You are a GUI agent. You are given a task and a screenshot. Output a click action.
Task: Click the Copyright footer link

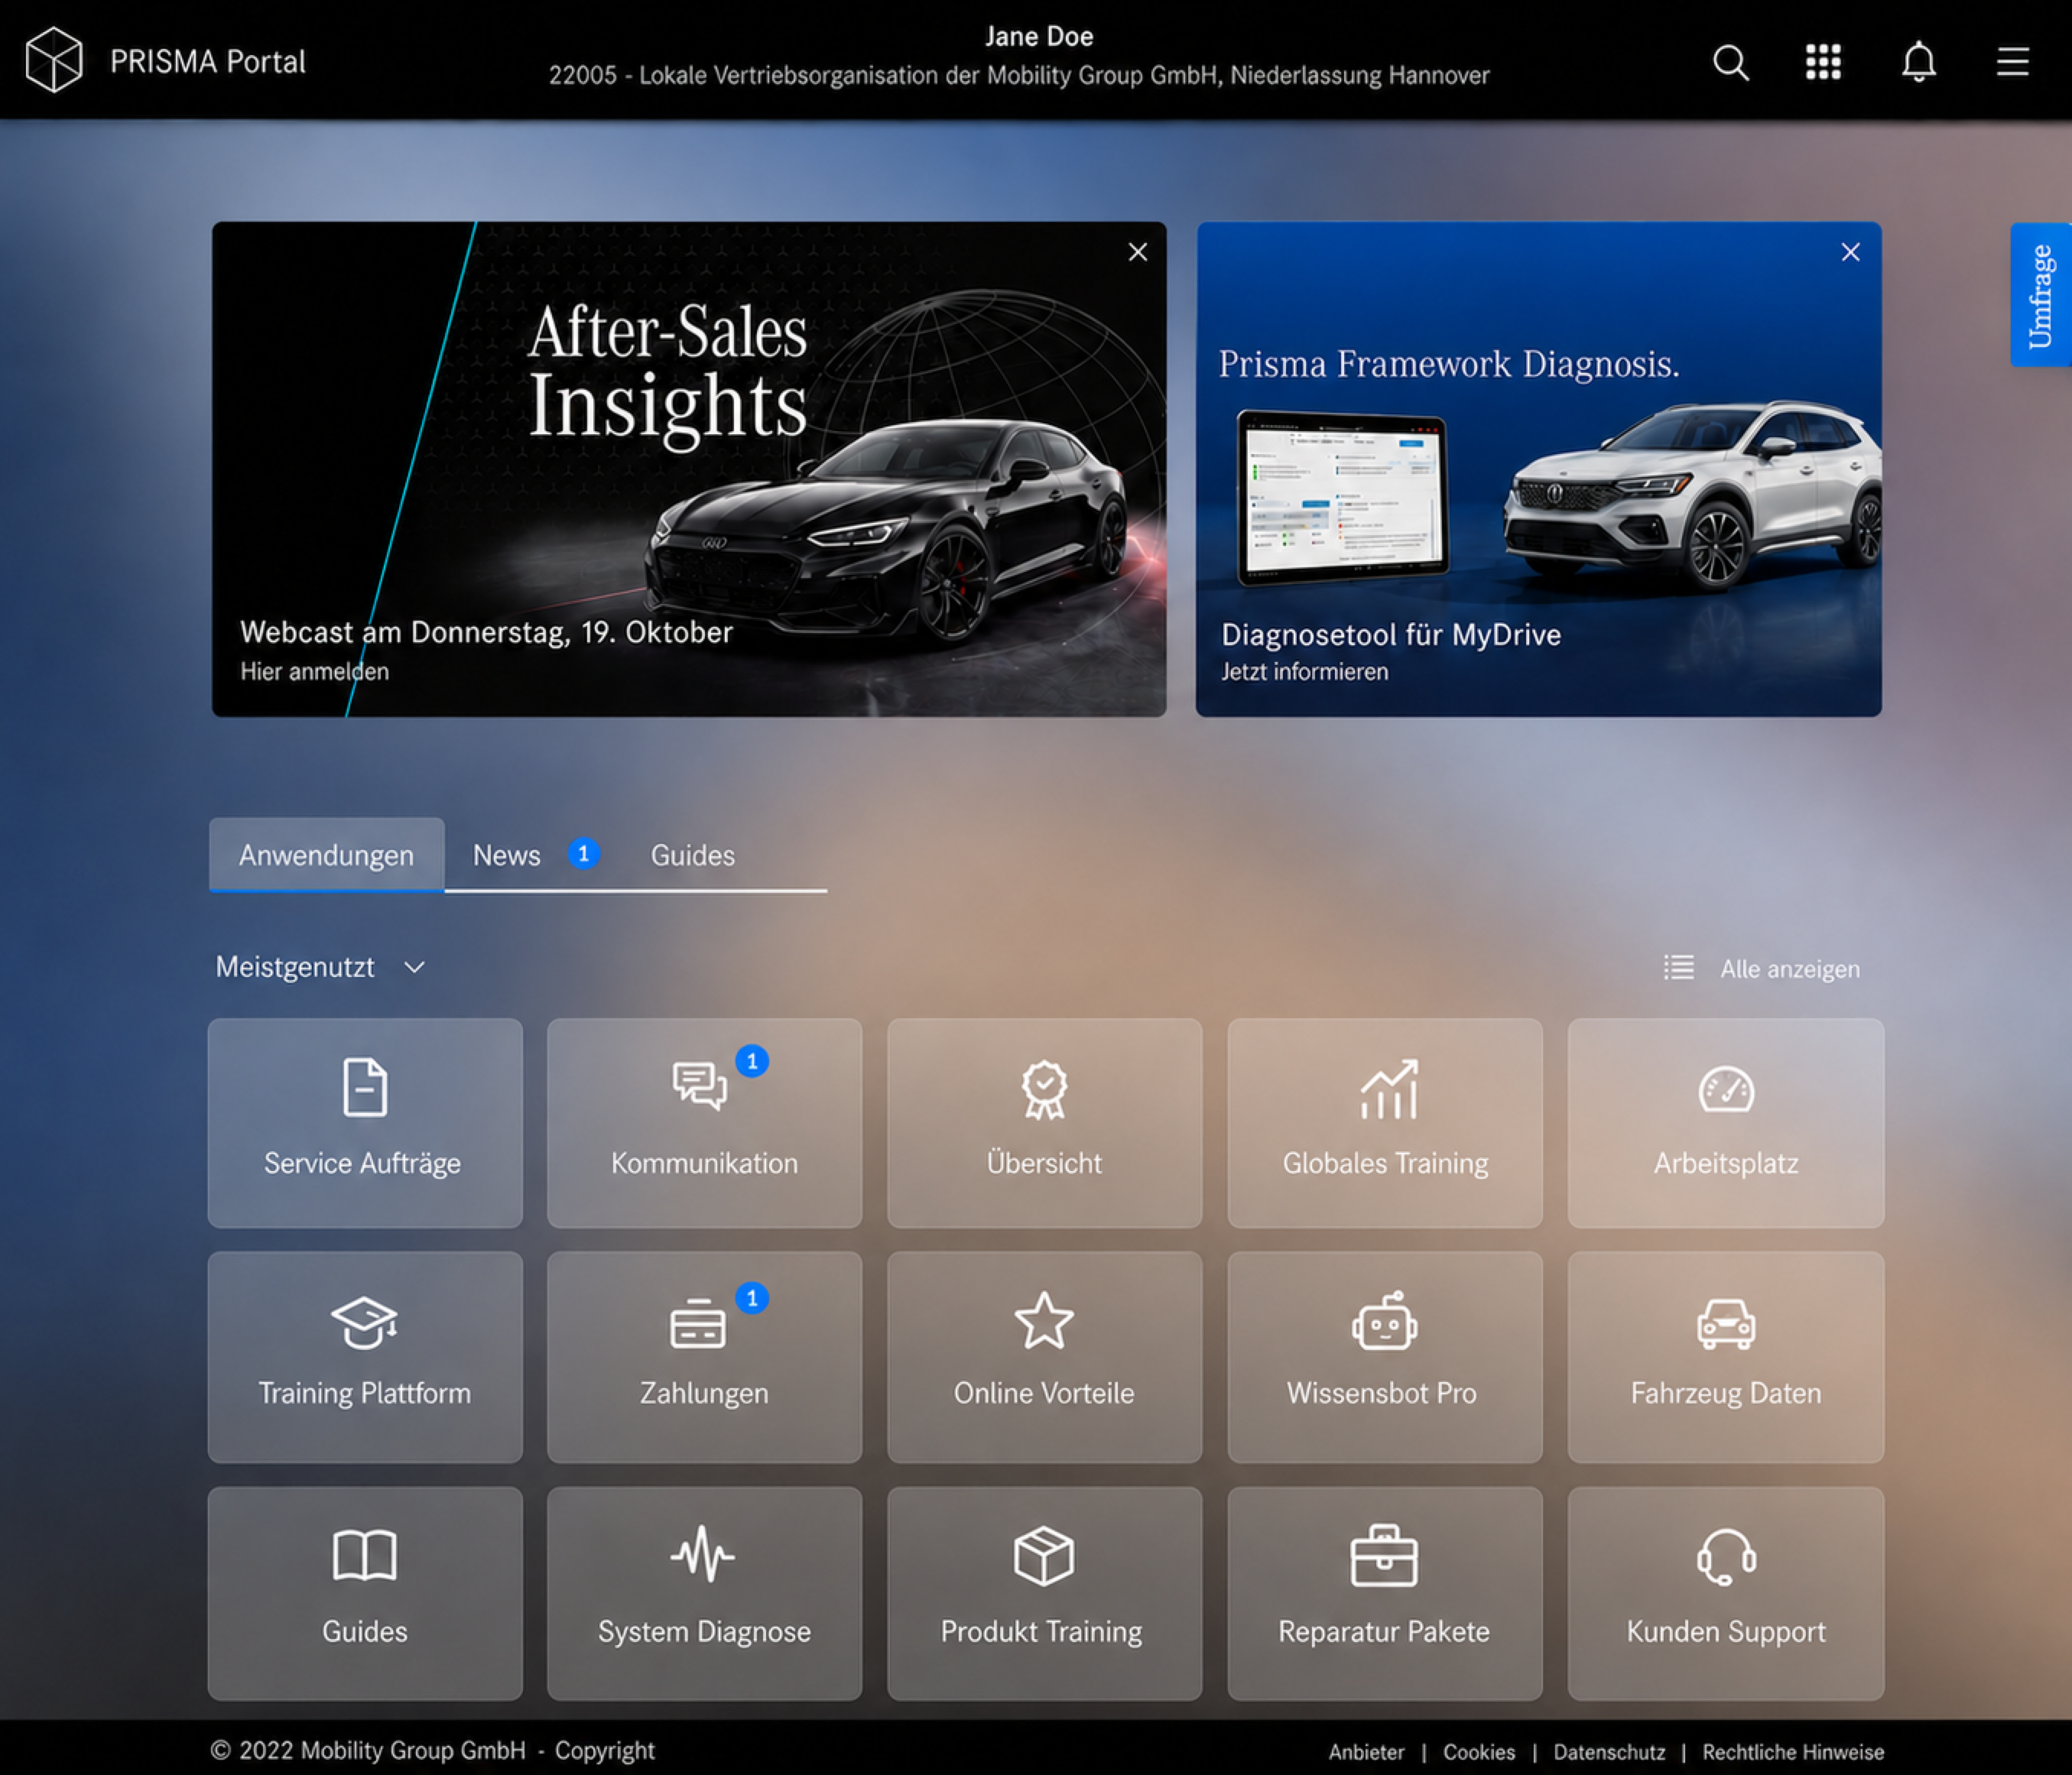605,1750
